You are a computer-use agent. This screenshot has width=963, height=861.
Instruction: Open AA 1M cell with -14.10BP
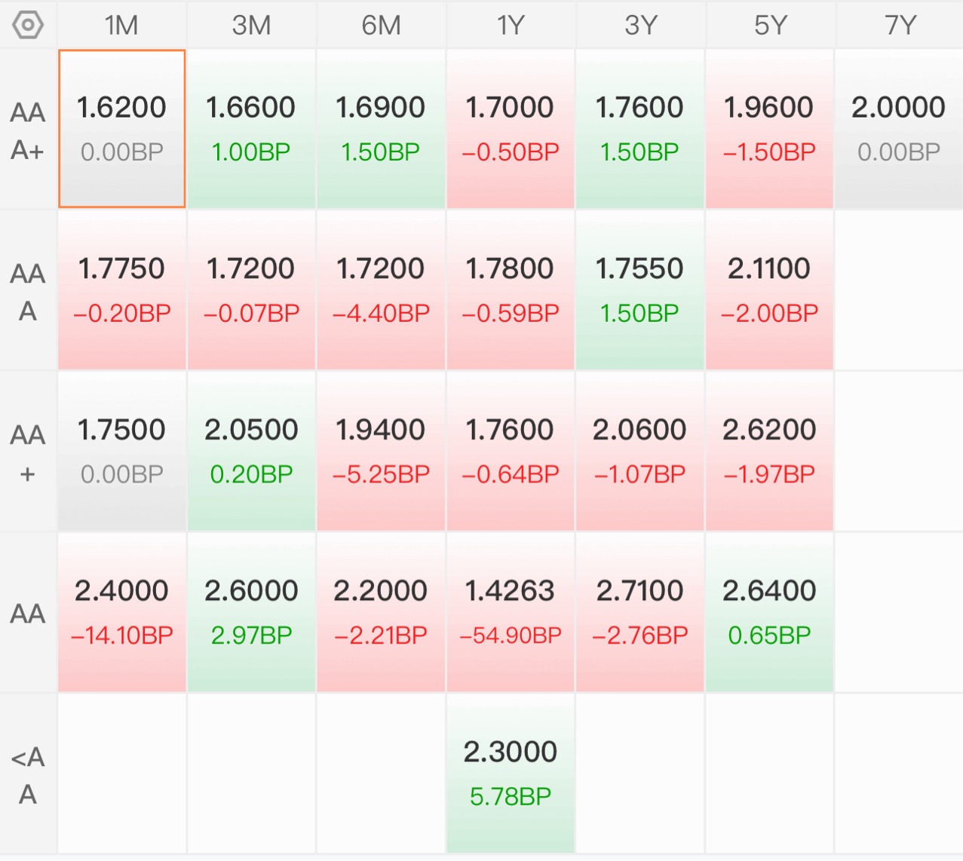pos(121,613)
